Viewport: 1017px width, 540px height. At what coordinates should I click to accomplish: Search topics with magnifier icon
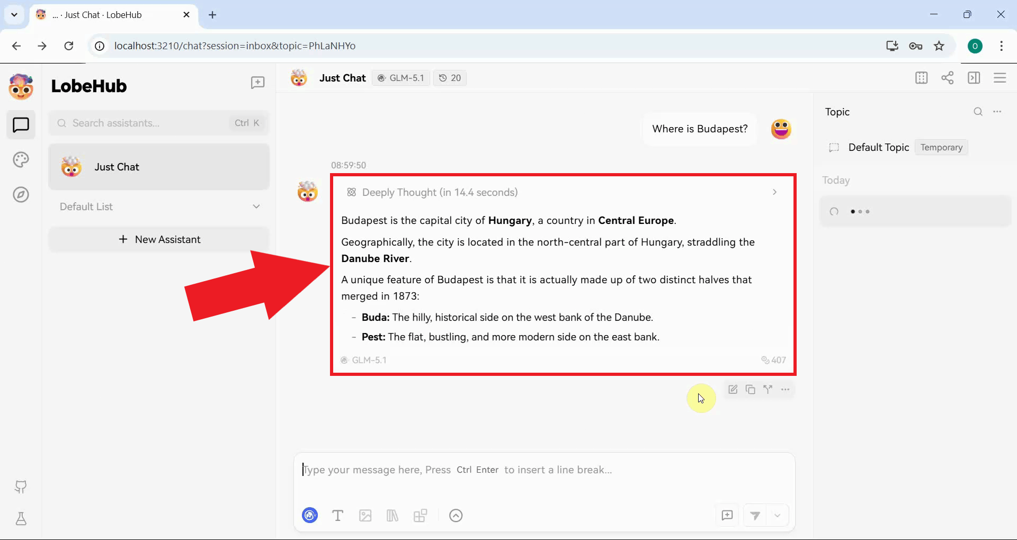click(x=978, y=112)
